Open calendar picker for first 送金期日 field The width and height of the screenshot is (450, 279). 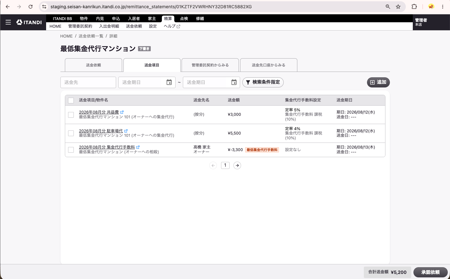coord(169,82)
